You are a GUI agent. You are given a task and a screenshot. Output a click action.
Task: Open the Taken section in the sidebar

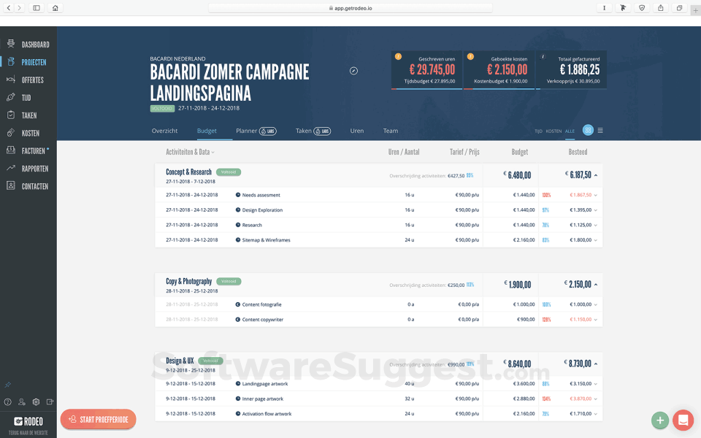click(x=22, y=115)
